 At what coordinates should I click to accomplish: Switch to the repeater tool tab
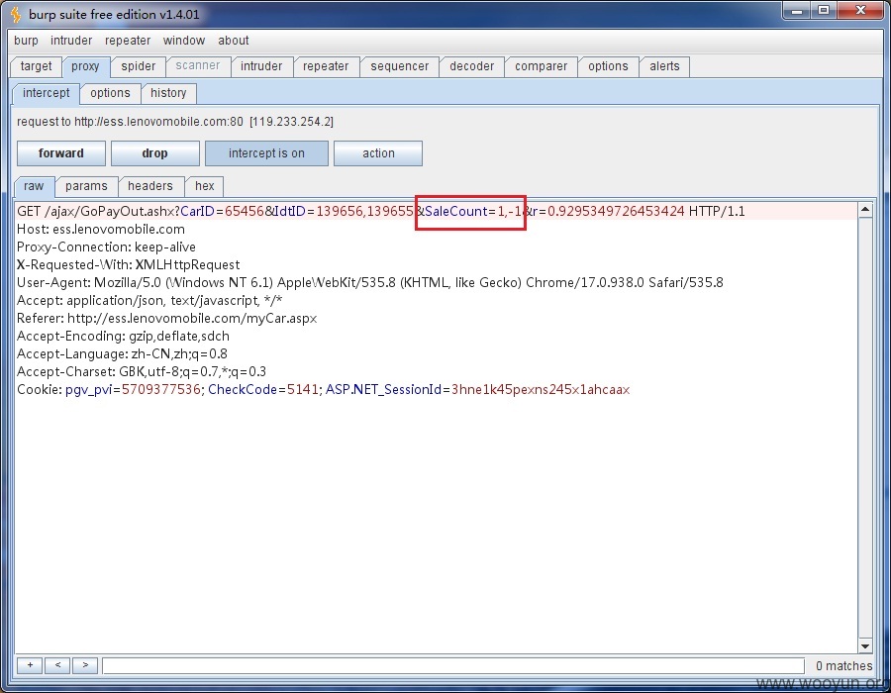tap(326, 66)
